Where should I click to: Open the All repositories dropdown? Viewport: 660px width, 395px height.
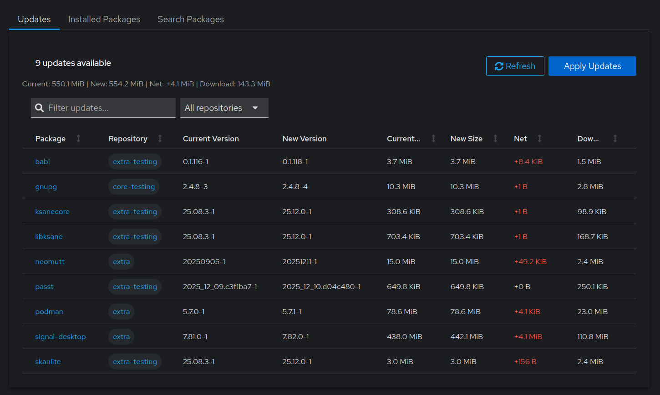(224, 108)
